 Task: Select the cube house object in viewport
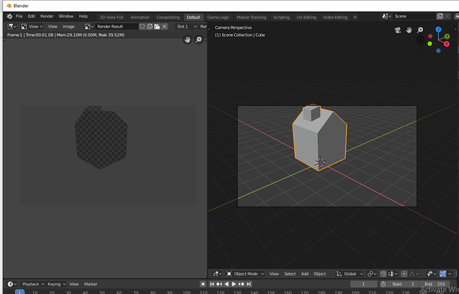pos(320,137)
